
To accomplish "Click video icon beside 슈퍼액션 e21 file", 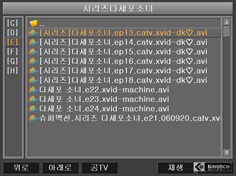I will click(x=33, y=118).
